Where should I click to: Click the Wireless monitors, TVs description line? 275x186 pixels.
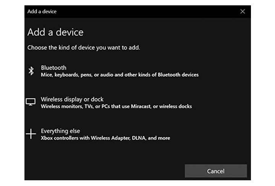pyautogui.click(x=116, y=106)
